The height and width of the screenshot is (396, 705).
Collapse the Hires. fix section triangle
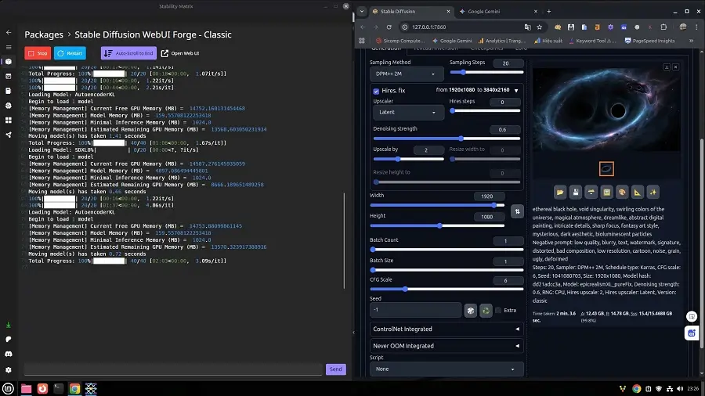point(516,91)
